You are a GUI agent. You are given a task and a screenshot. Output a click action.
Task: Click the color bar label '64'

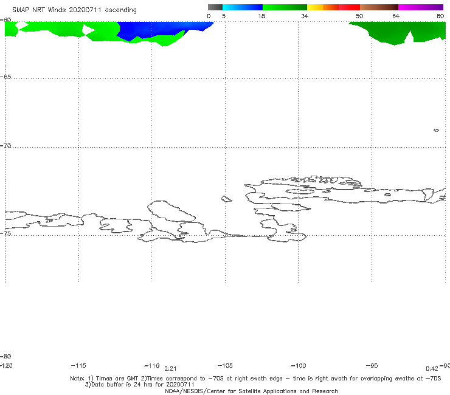pos(396,16)
